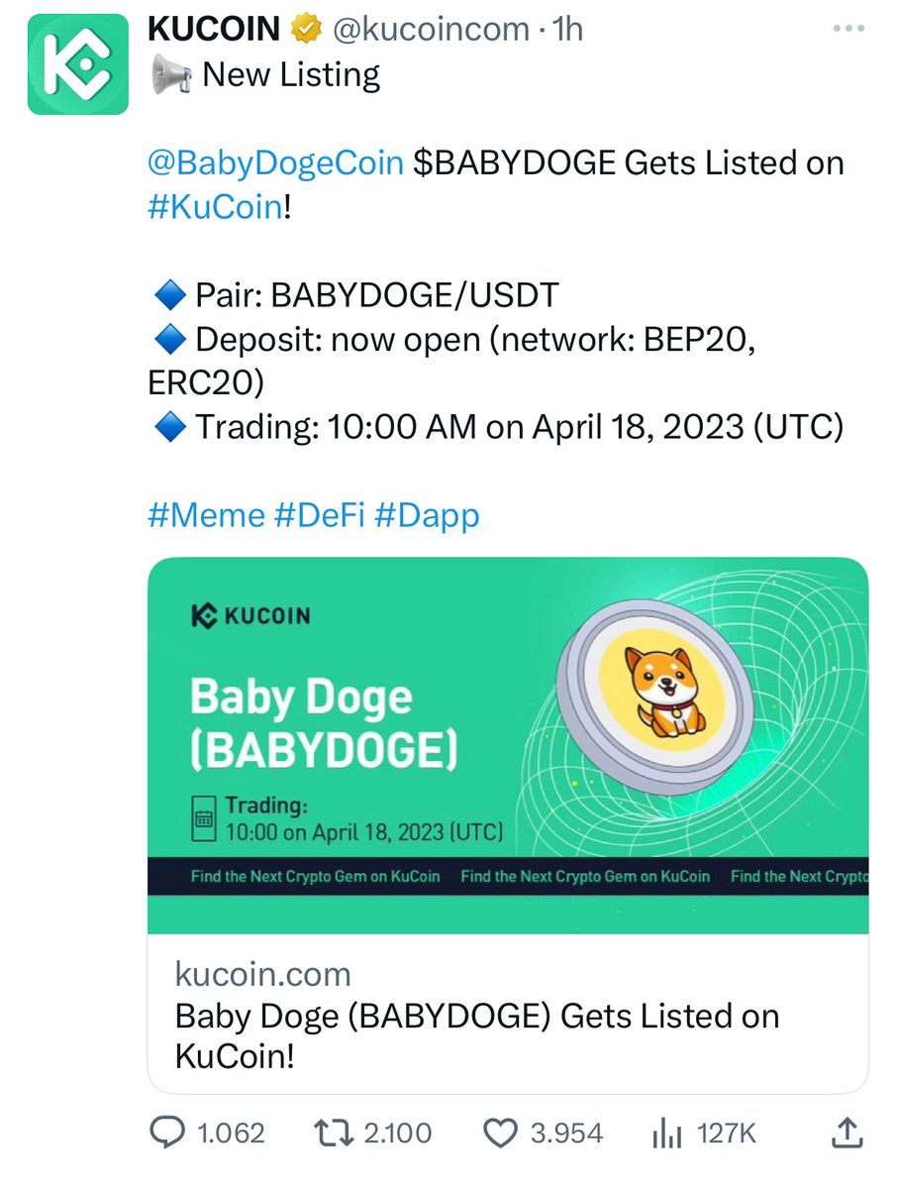Open the KuCoin profile avatar
Viewport: 897px width, 1189px height.
point(78,64)
